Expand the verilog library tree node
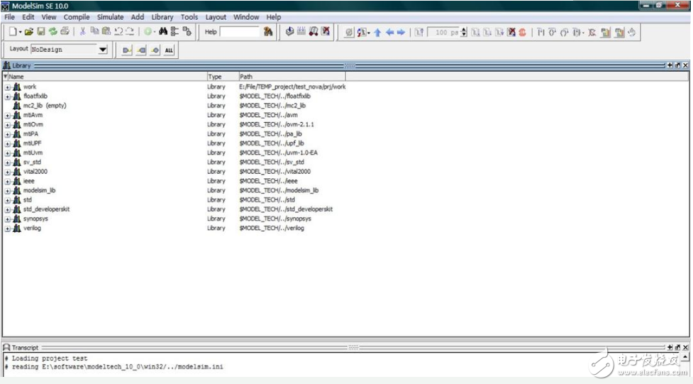693x384 pixels. pyautogui.click(x=8, y=229)
